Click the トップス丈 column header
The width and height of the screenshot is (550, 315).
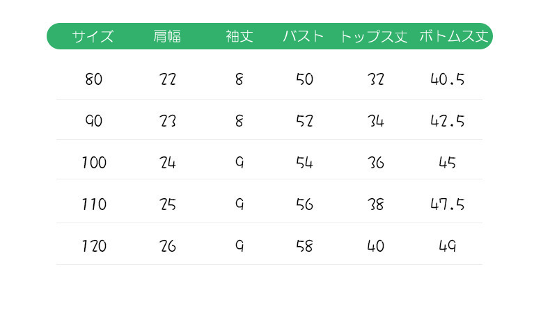(x=374, y=36)
